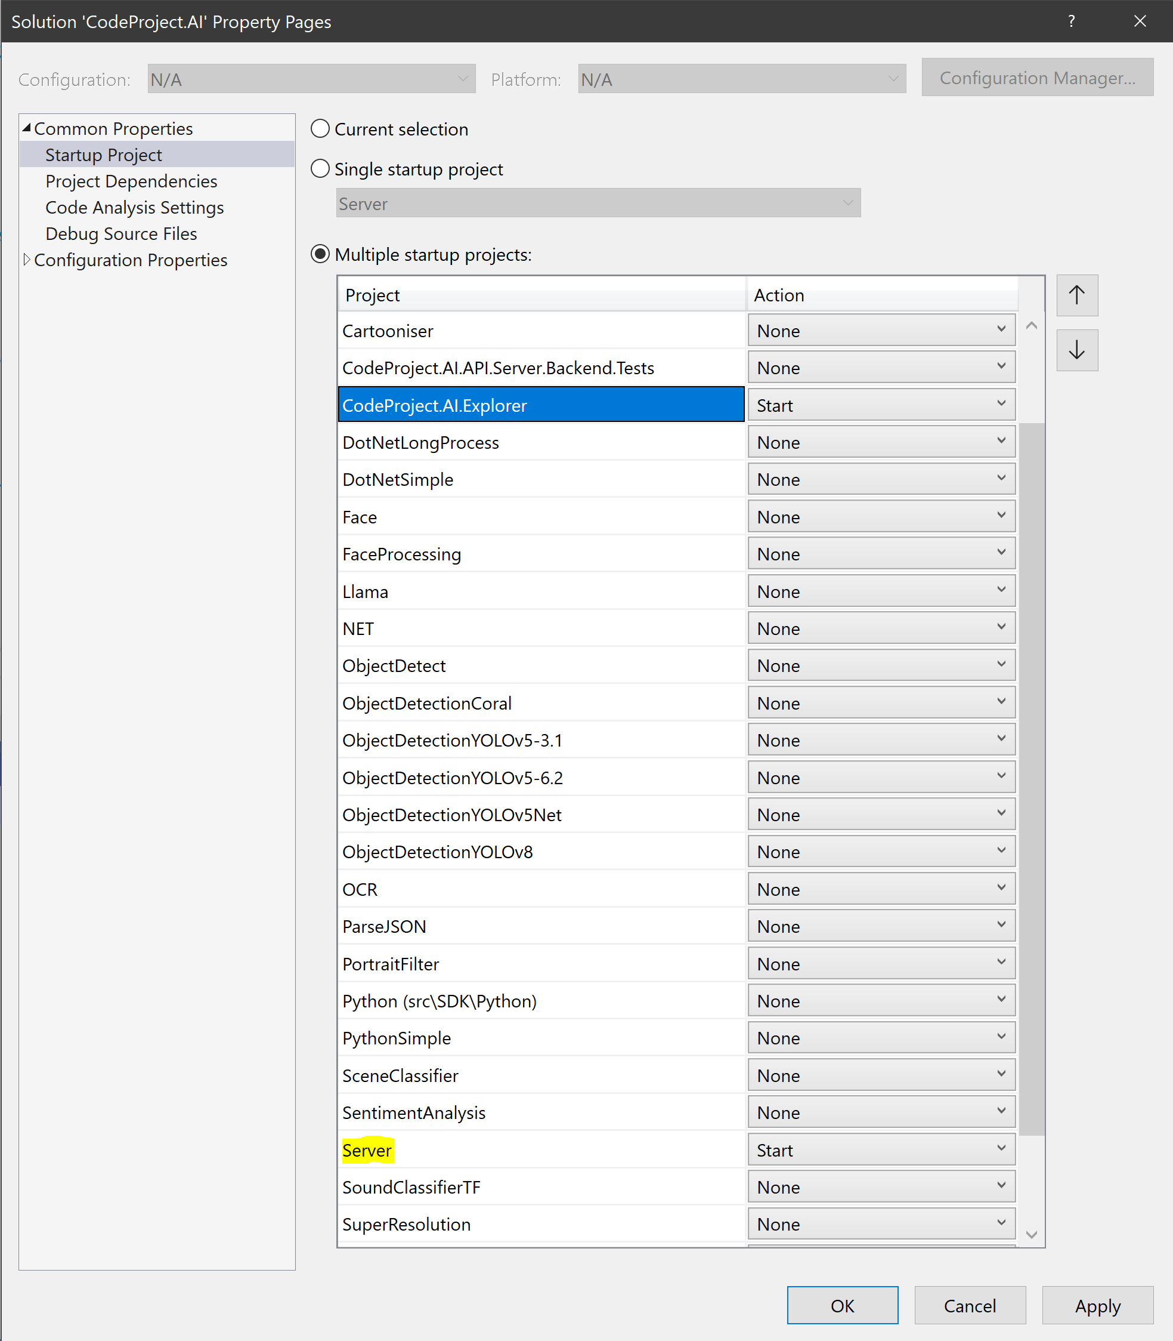The width and height of the screenshot is (1173, 1341).
Task: Open Action dropdown for FaceProcessing
Action: (881, 554)
